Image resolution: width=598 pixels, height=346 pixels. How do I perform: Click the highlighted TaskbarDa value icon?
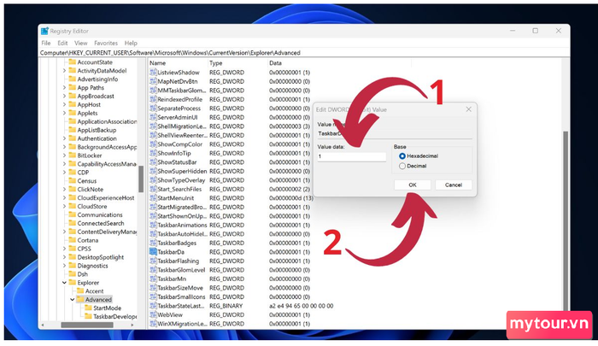pos(153,252)
